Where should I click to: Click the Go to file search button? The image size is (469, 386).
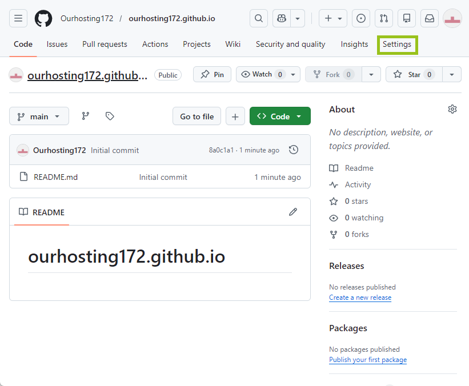click(x=197, y=116)
